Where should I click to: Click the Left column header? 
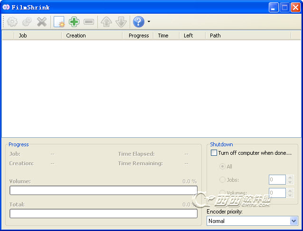192,36
